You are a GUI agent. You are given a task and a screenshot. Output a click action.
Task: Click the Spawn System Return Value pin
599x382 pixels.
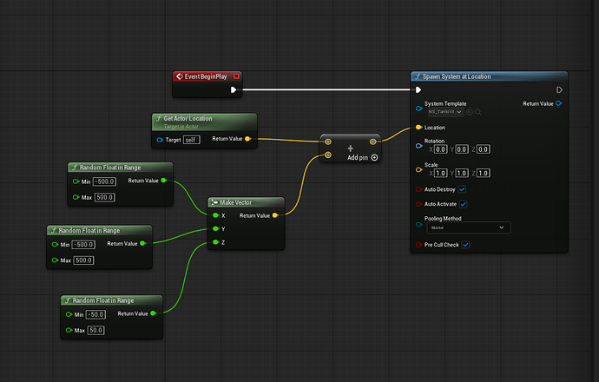click(x=559, y=104)
